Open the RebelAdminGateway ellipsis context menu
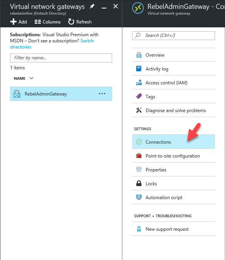225x260 pixels. (x=102, y=94)
